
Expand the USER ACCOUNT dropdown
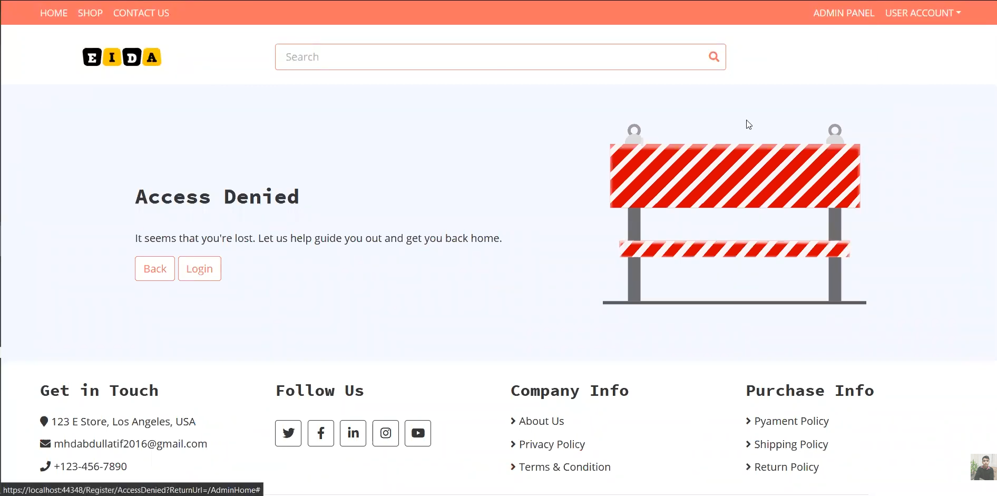(x=923, y=13)
